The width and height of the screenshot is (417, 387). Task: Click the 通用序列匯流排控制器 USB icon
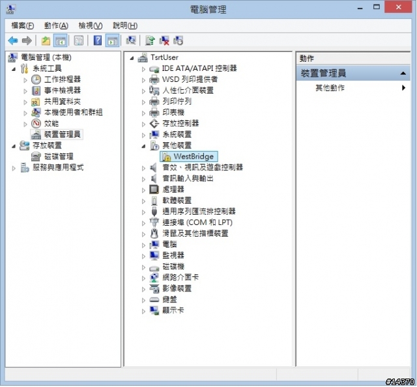pos(154,211)
